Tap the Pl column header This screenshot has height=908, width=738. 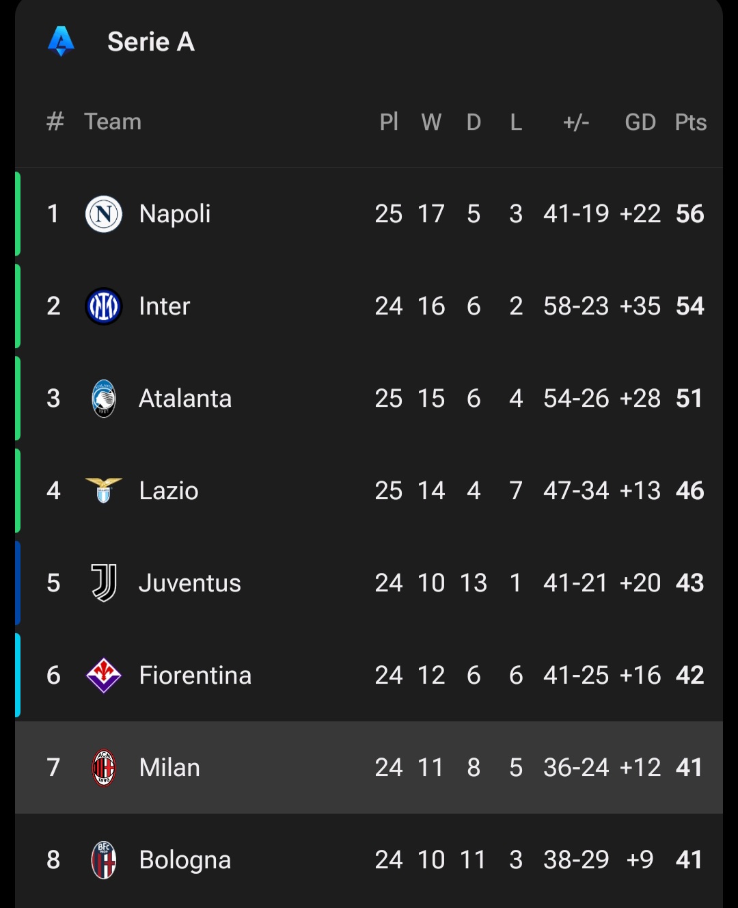pyautogui.click(x=389, y=122)
